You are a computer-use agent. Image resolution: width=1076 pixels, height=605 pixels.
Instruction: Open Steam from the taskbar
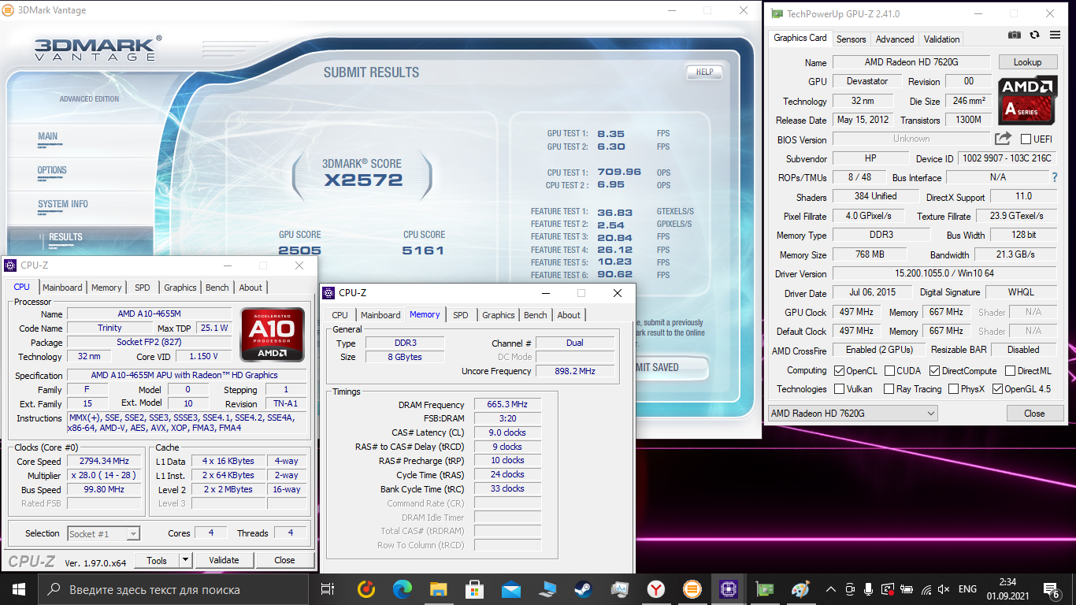[x=584, y=589]
